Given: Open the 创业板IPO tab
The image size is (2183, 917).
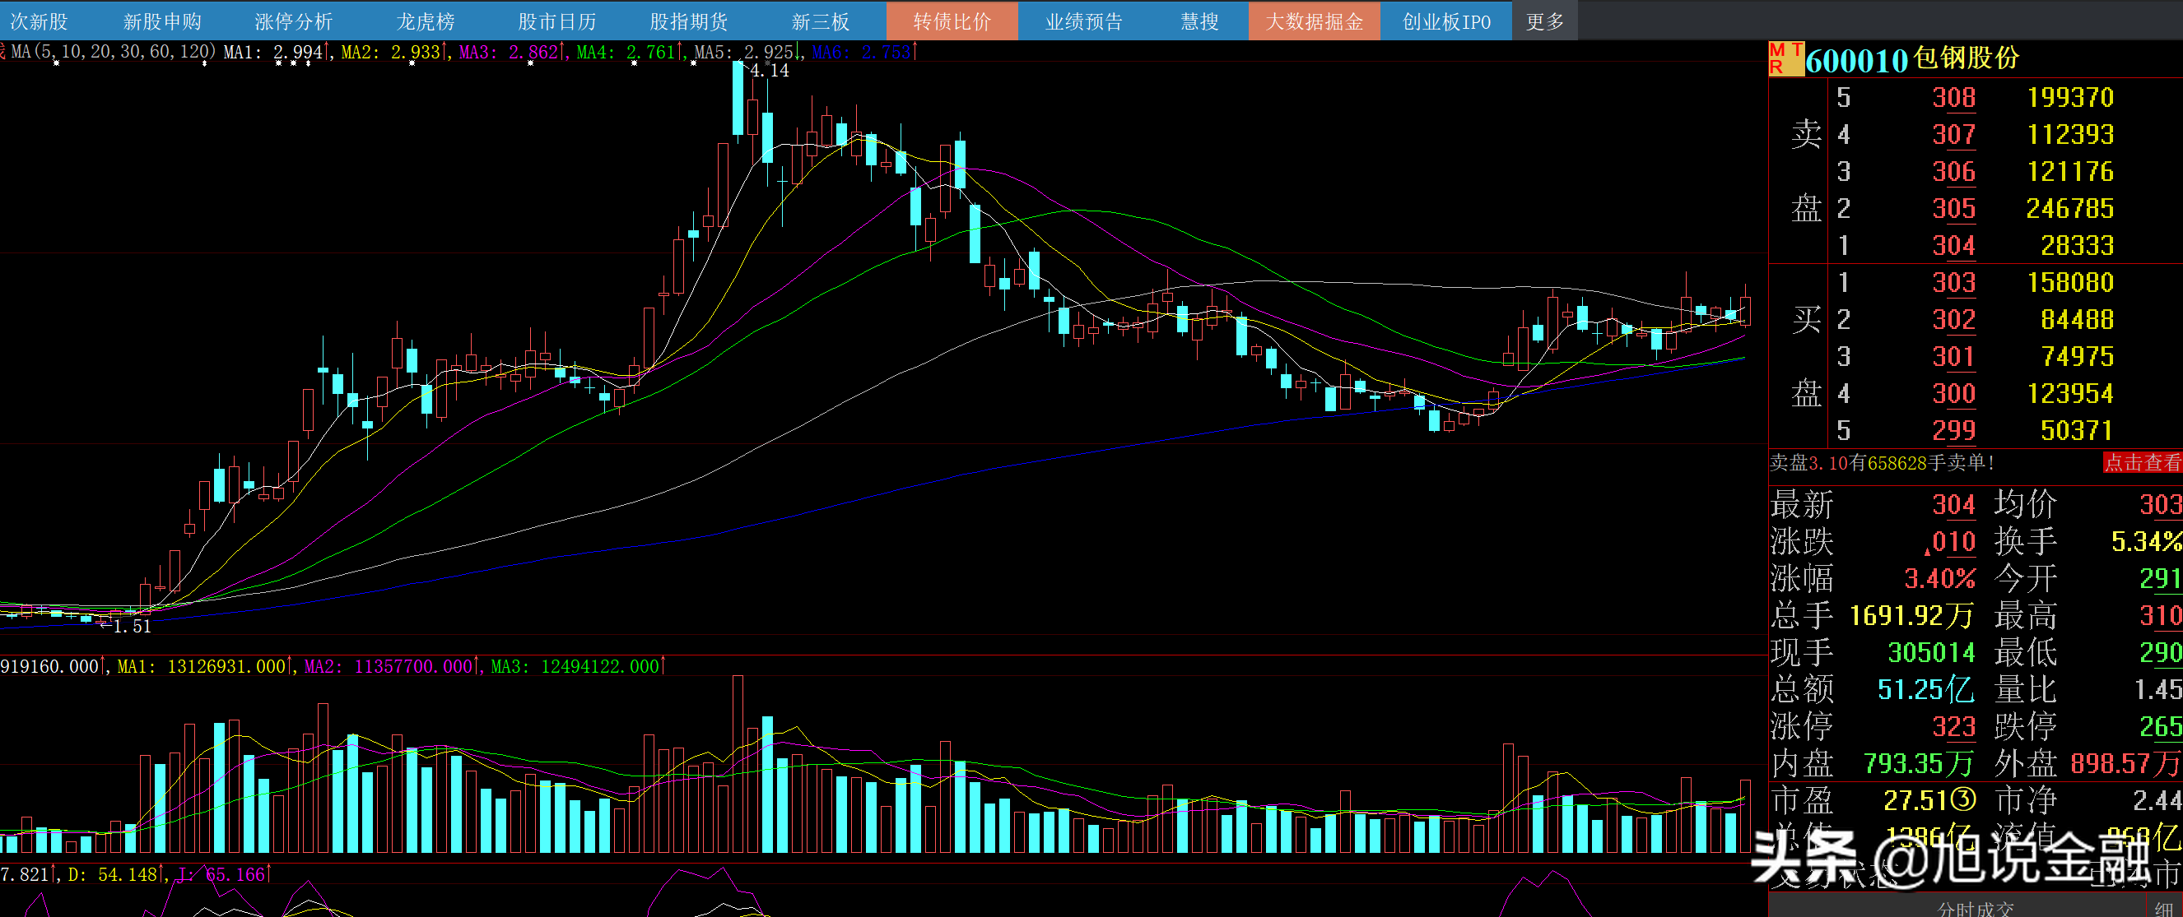Looking at the screenshot, I should [x=1445, y=21].
